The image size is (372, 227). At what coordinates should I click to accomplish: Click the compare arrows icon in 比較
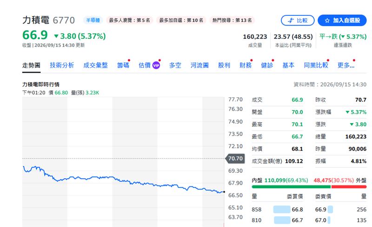291,21
